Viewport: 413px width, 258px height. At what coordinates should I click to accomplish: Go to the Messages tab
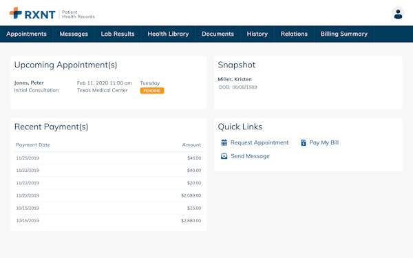point(74,34)
